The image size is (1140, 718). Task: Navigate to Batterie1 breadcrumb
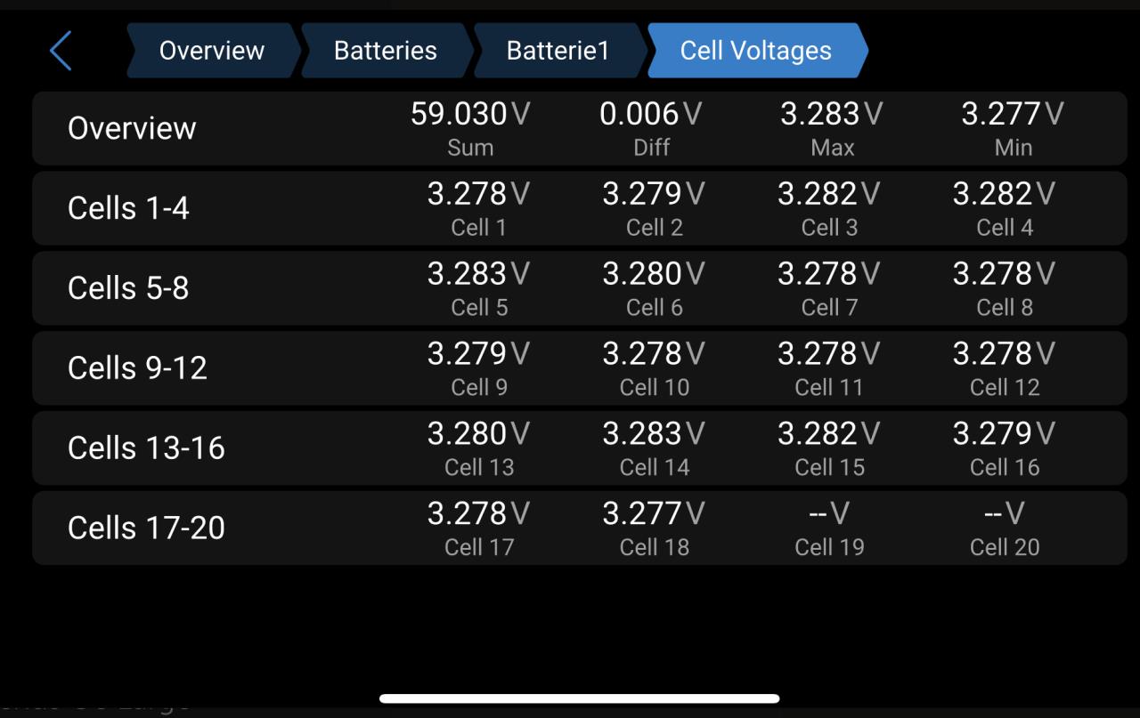tap(558, 51)
